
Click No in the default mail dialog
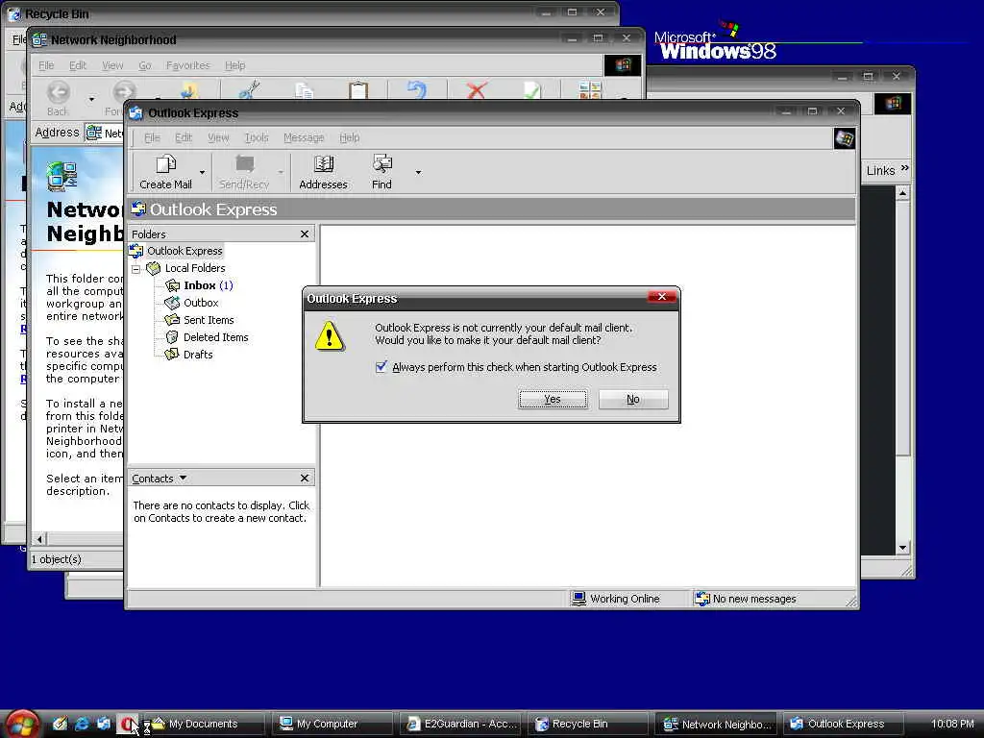(x=633, y=399)
